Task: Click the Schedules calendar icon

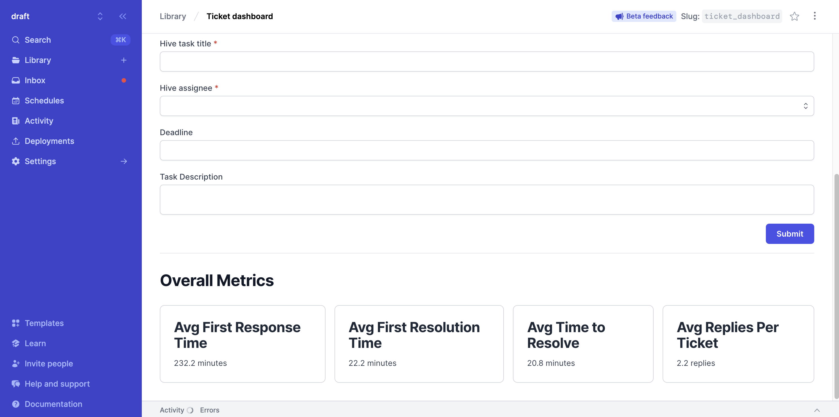Action: pos(16,101)
